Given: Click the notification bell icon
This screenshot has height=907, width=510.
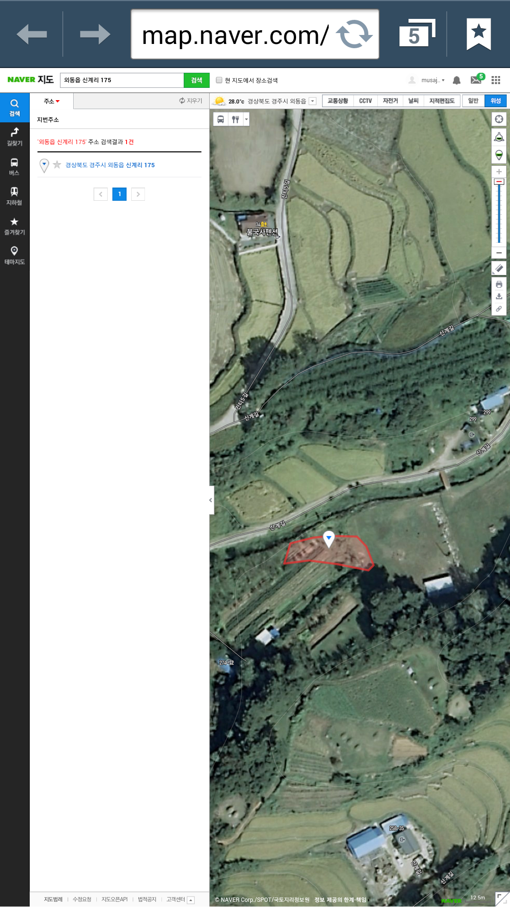Looking at the screenshot, I should (x=456, y=80).
